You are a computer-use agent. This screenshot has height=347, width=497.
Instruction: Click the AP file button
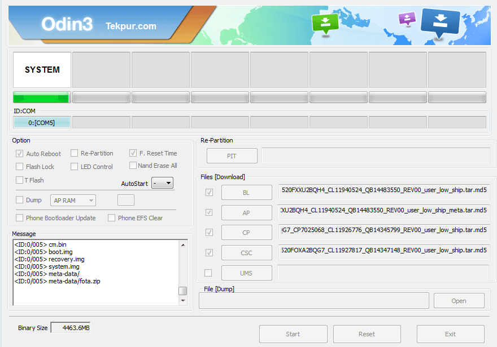pyautogui.click(x=247, y=213)
